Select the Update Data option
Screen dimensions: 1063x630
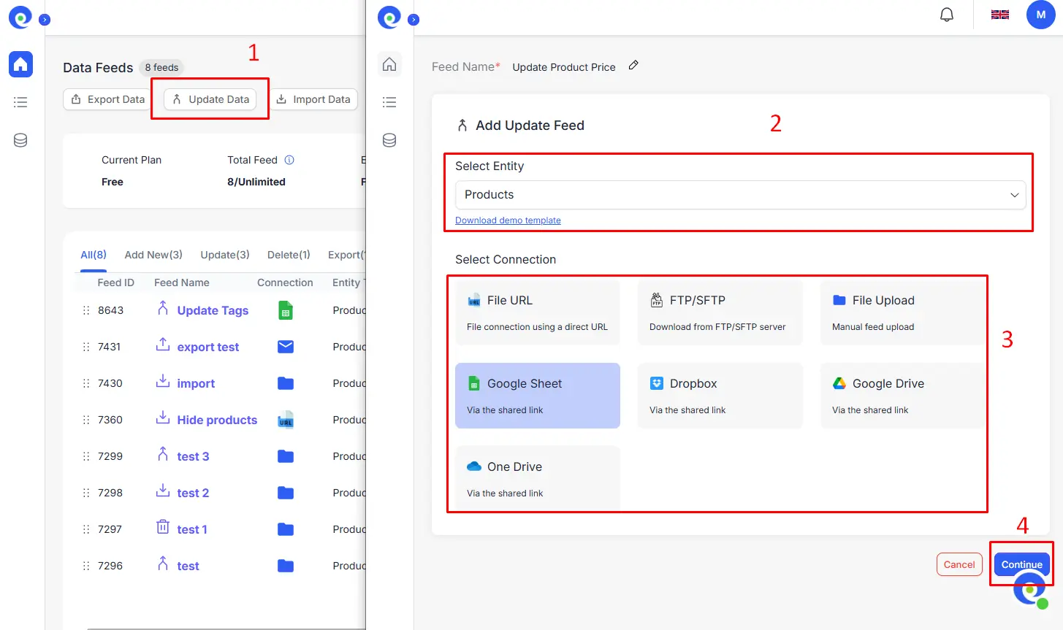tap(210, 99)
